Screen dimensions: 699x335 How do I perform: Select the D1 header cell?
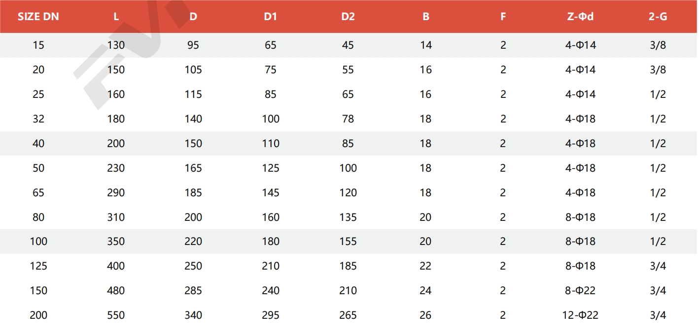point(270,16)
